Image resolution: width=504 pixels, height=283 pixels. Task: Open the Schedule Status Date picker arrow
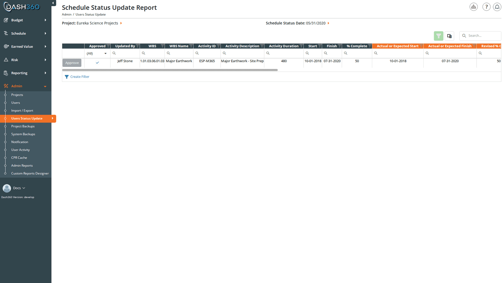click(328, 23)
